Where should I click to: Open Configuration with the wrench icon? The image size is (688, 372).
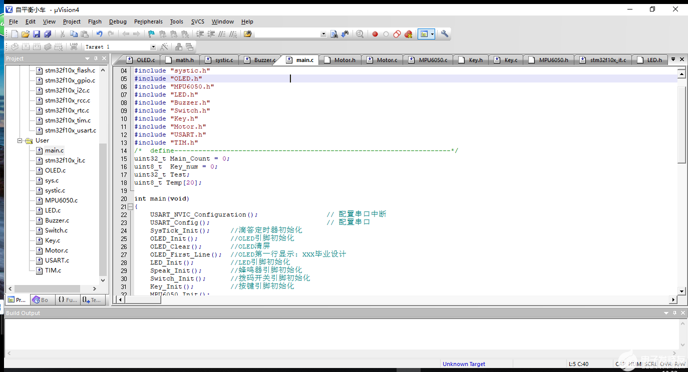click(x=444, y=34)
